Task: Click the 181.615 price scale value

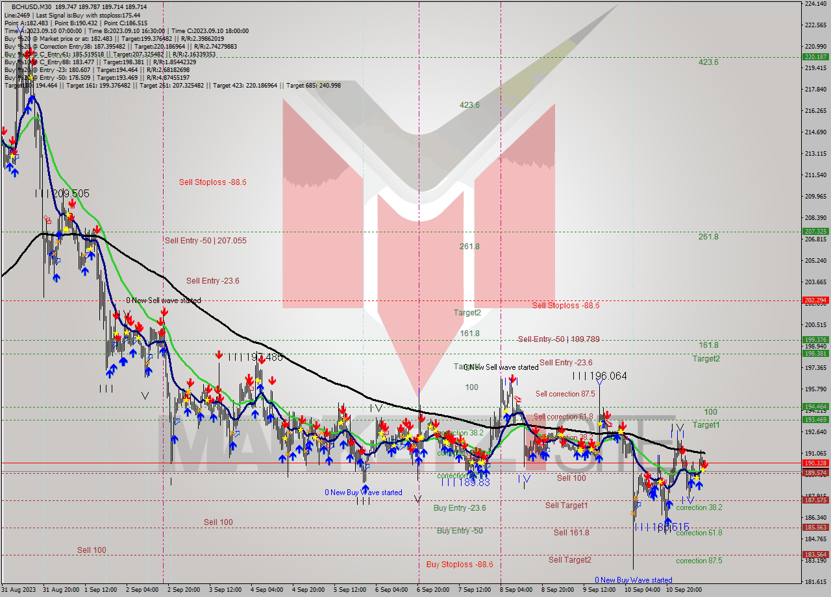Action: click(815, 582)
